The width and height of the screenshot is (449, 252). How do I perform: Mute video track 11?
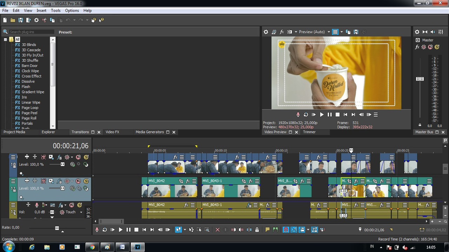pos(78,181)
